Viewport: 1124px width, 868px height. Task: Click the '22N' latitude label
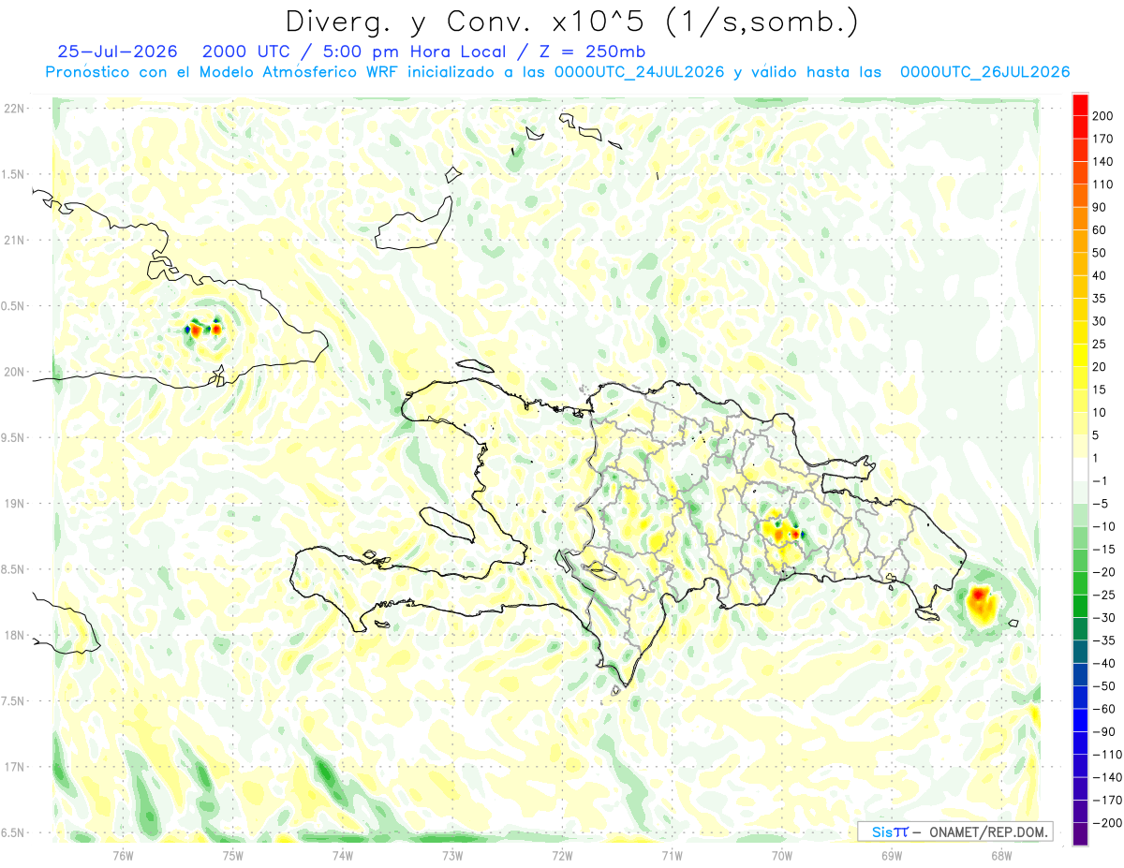(x=13, y=109)
